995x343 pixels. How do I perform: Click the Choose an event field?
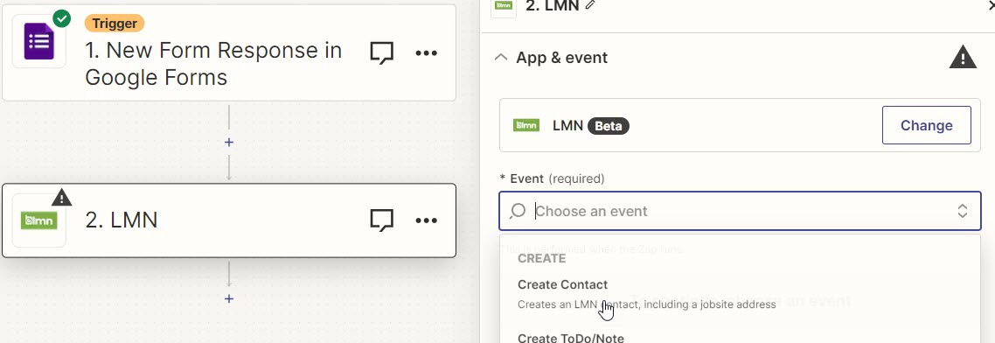pyautogui.click(x=740, y=211)
